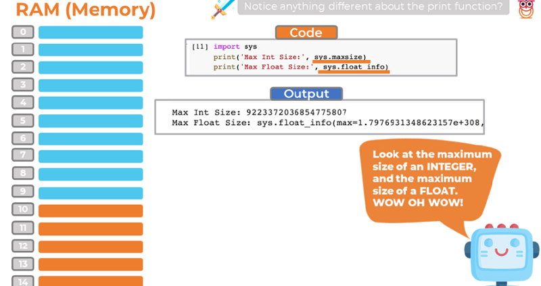
Task: Click the blue Output label
Action: [x=306, y=94]
